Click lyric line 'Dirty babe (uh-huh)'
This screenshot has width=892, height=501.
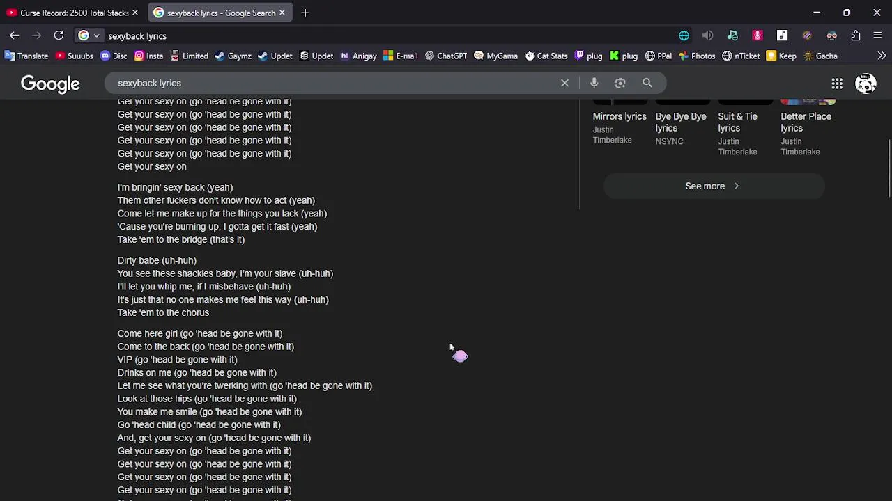(157, 260)
